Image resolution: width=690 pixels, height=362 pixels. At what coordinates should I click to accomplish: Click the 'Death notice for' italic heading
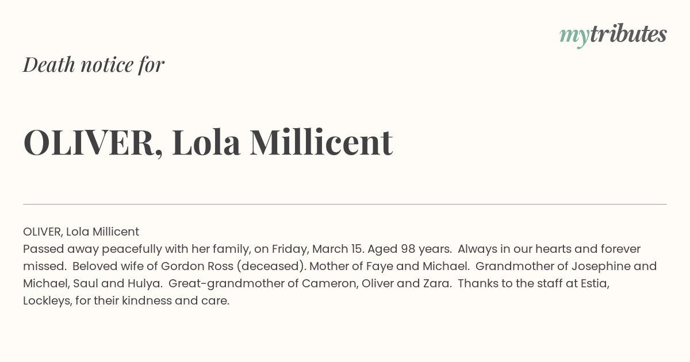click(94, 64)
